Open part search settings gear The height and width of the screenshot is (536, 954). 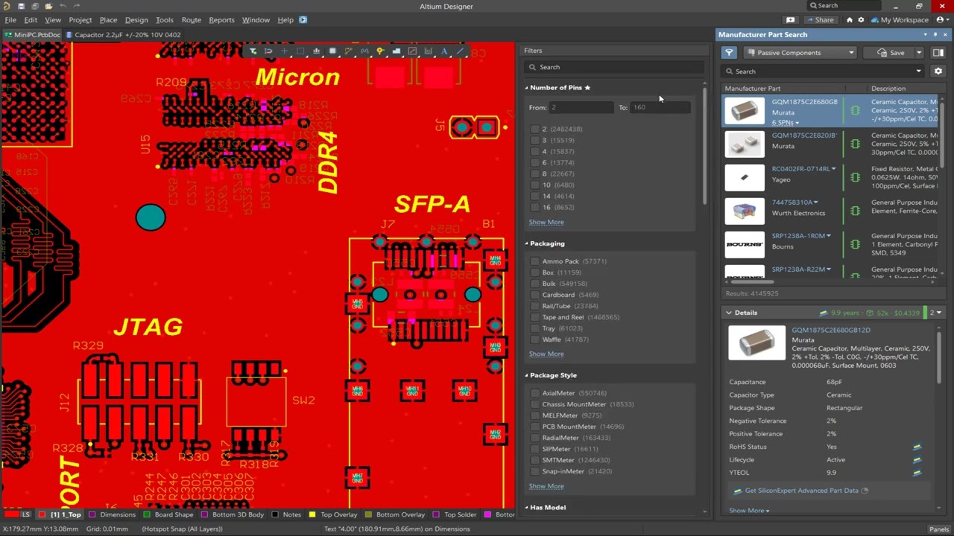tap(938, 71)
